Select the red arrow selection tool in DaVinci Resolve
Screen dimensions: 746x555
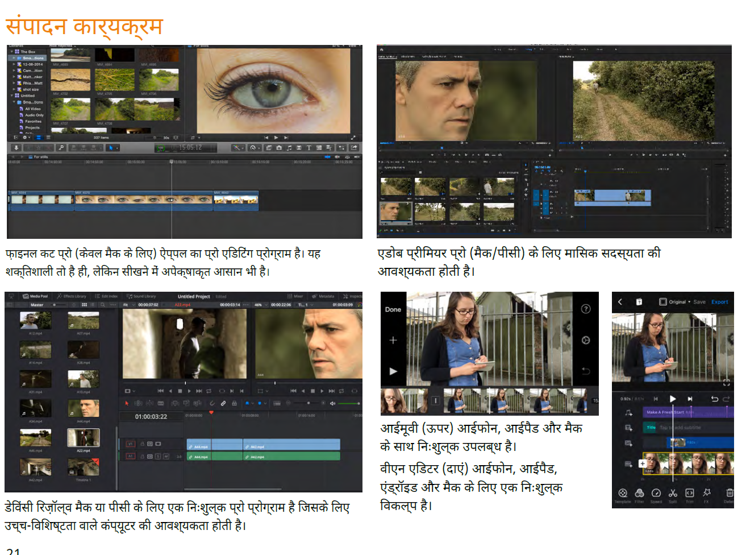(x=127, y=403)
